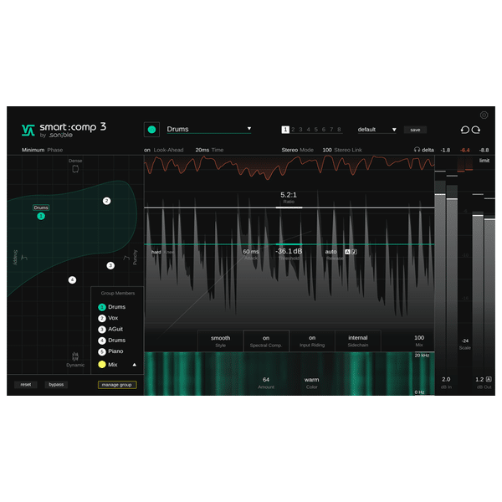Click the -24 Scale value
Viewport: 502px width, 502px height.
tap(465, 341)
